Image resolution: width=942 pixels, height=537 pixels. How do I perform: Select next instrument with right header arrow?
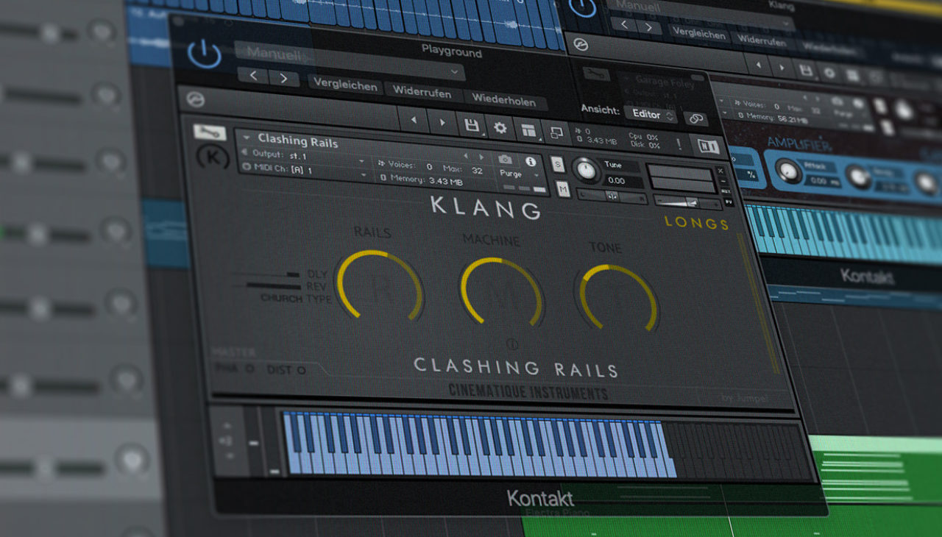[x=481, y=157]
